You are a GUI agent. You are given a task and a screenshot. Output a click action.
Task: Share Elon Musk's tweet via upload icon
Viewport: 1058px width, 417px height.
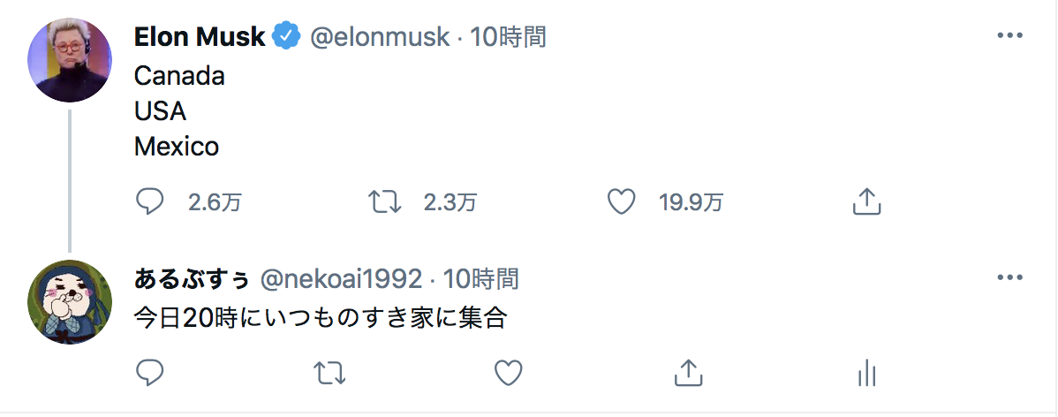pyautogui.click(x=867, y=201)
